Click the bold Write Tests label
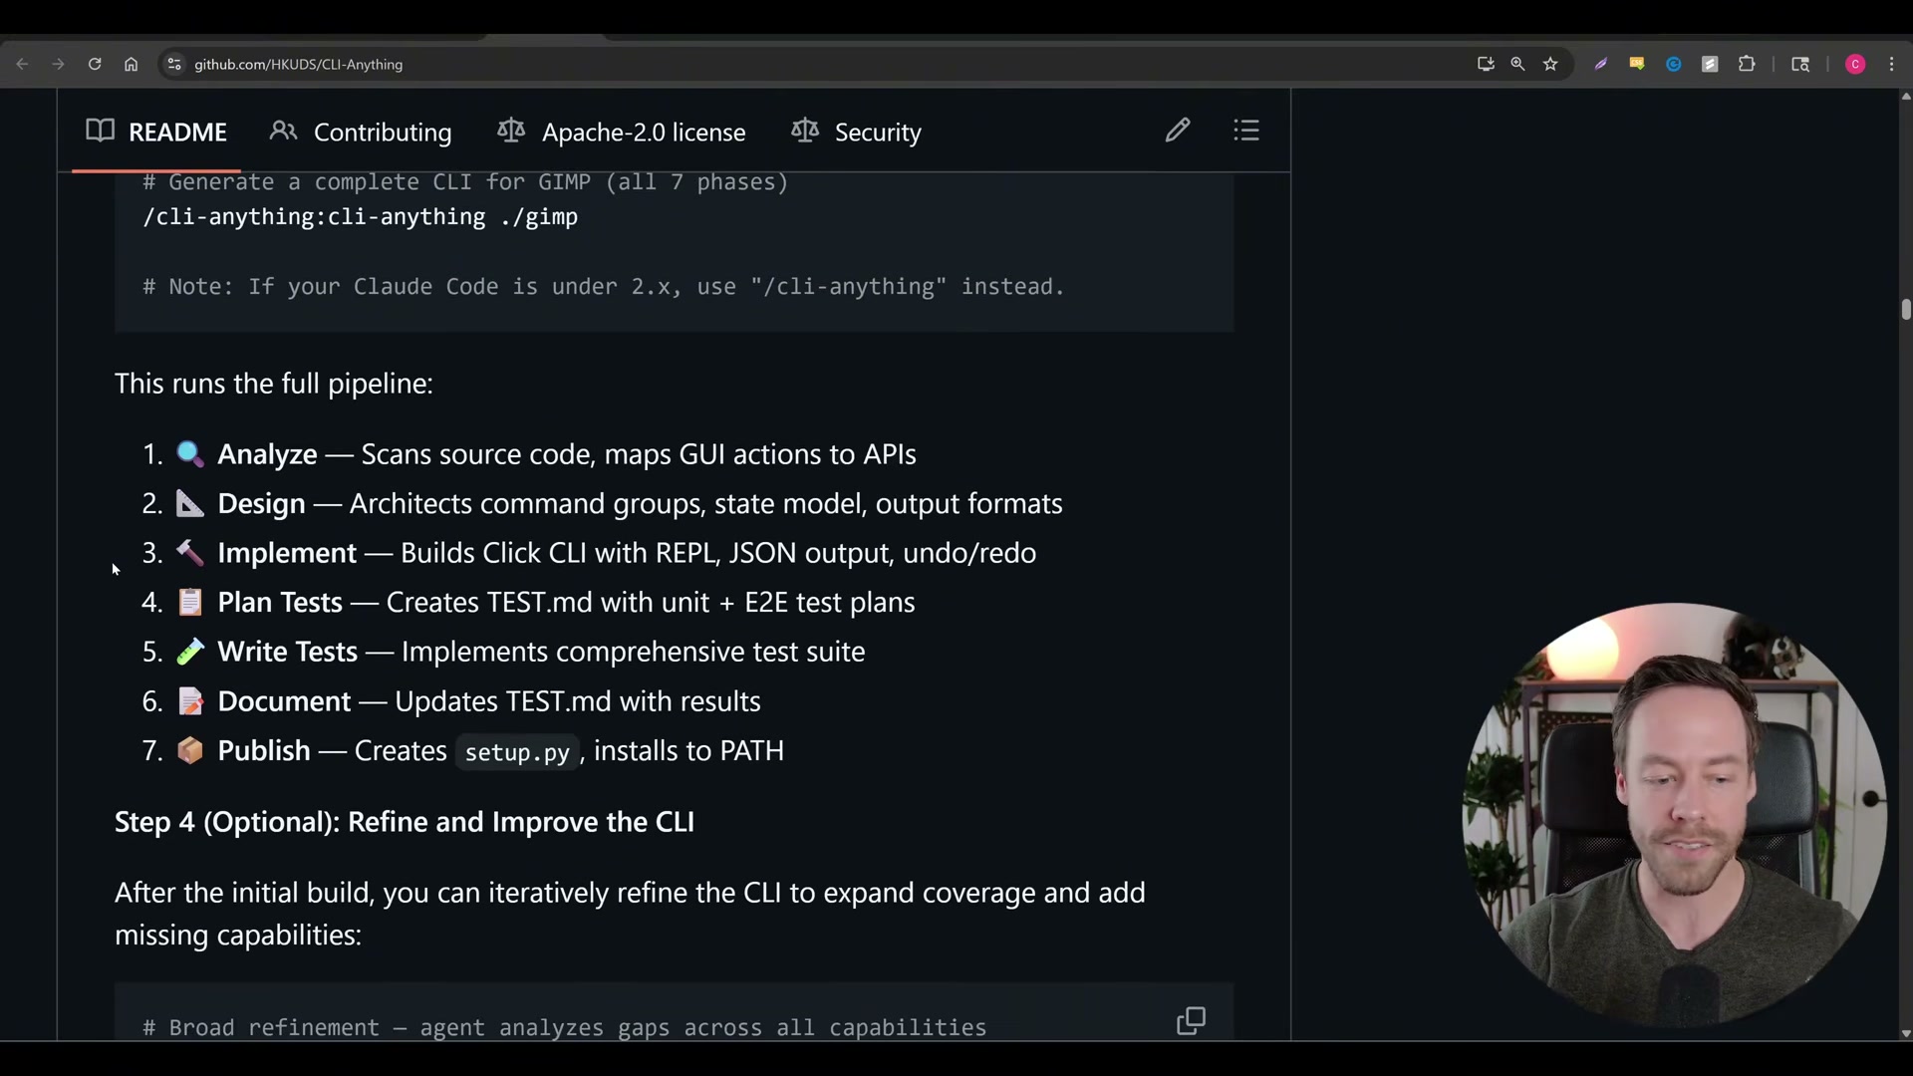Screen dimensions: 1913x1076 (x=287, y=652)
